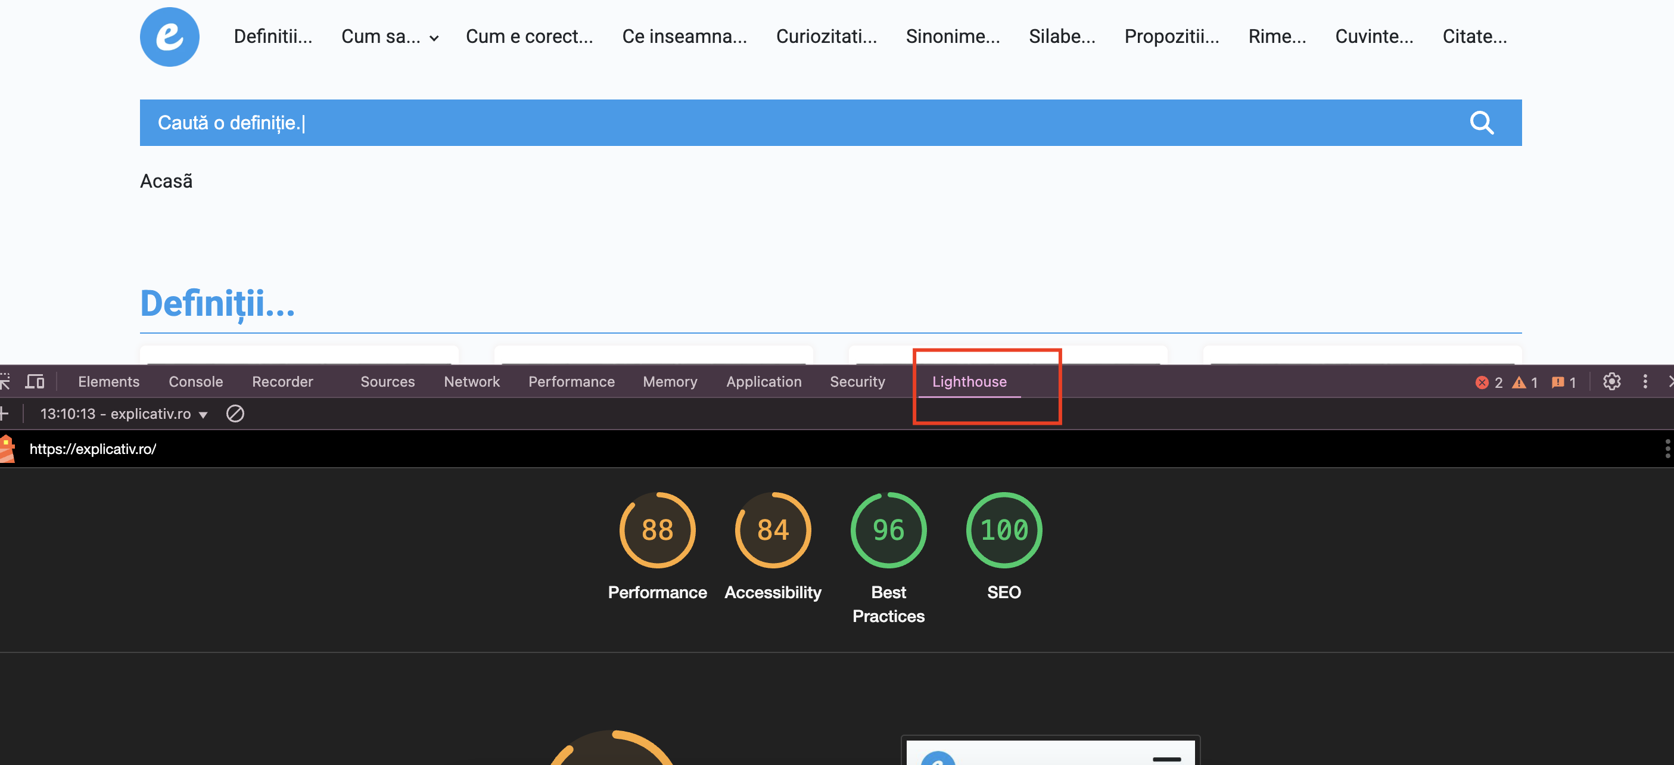Click the 'Cum e corect...' nav link
Image resolution: width=1674 pixels, height=765 pixels.
[529, 36]
